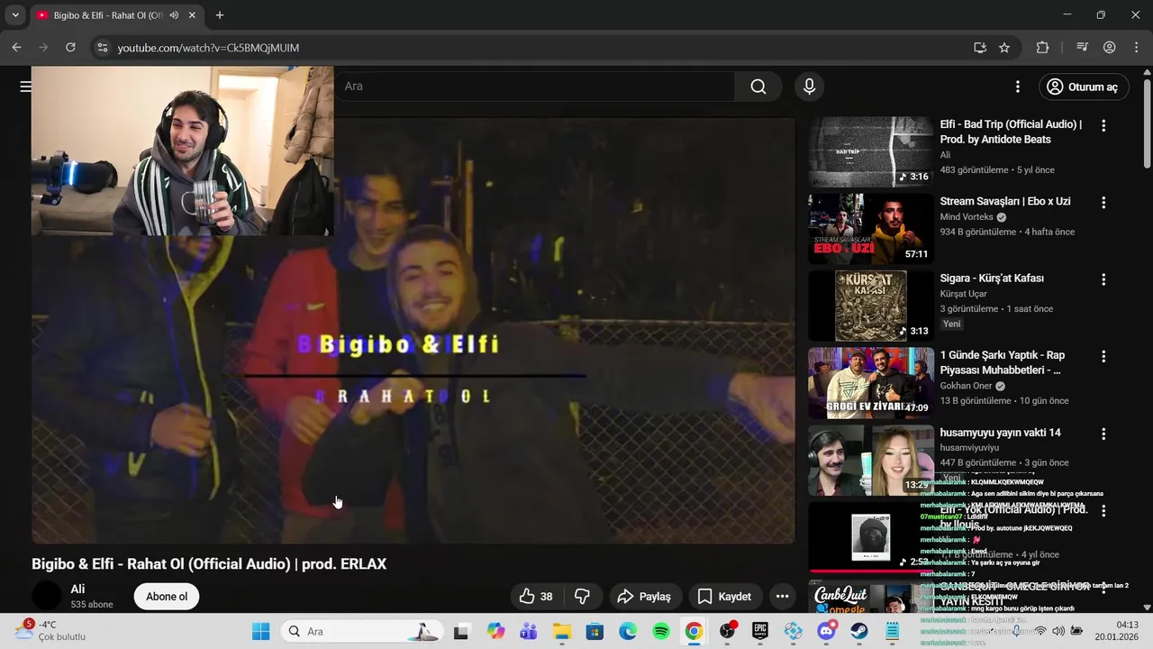1153x649 pixels.
Task: Open Microsoft Edge from the taskbar
Action: click(627, 631)
